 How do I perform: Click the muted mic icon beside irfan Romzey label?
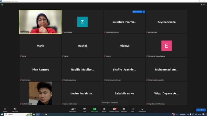(21, 80)
